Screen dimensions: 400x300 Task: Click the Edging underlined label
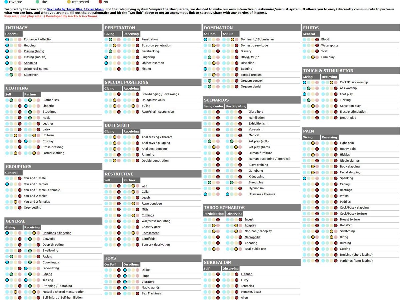click(x=47, y=274)
